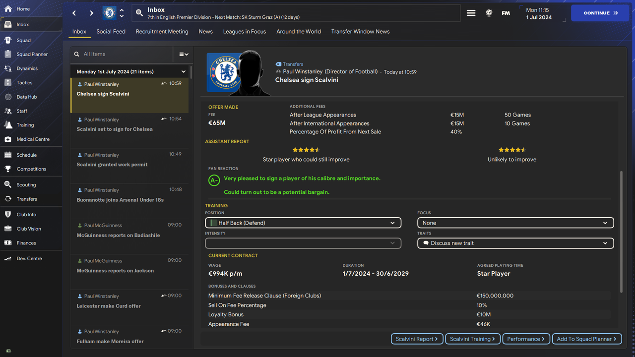Select the 'Chelsea sign Scalvini' inbox item
The image size is (635, 357).
click(x=129, y=95)
